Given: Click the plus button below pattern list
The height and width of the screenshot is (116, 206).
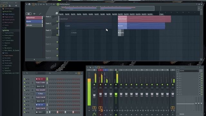Looking at the screenshot, I should (34, 59).
